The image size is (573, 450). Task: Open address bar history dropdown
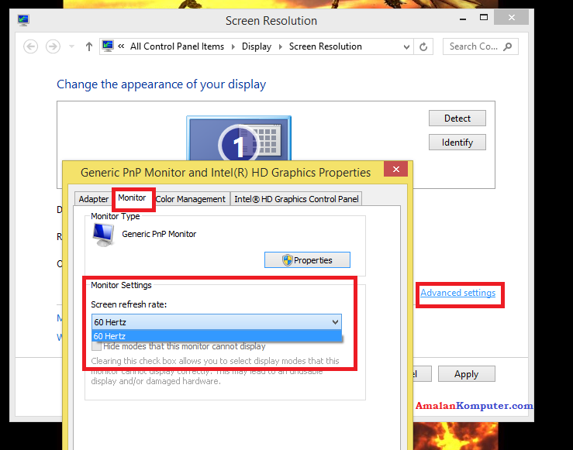[x=406, y=46]
